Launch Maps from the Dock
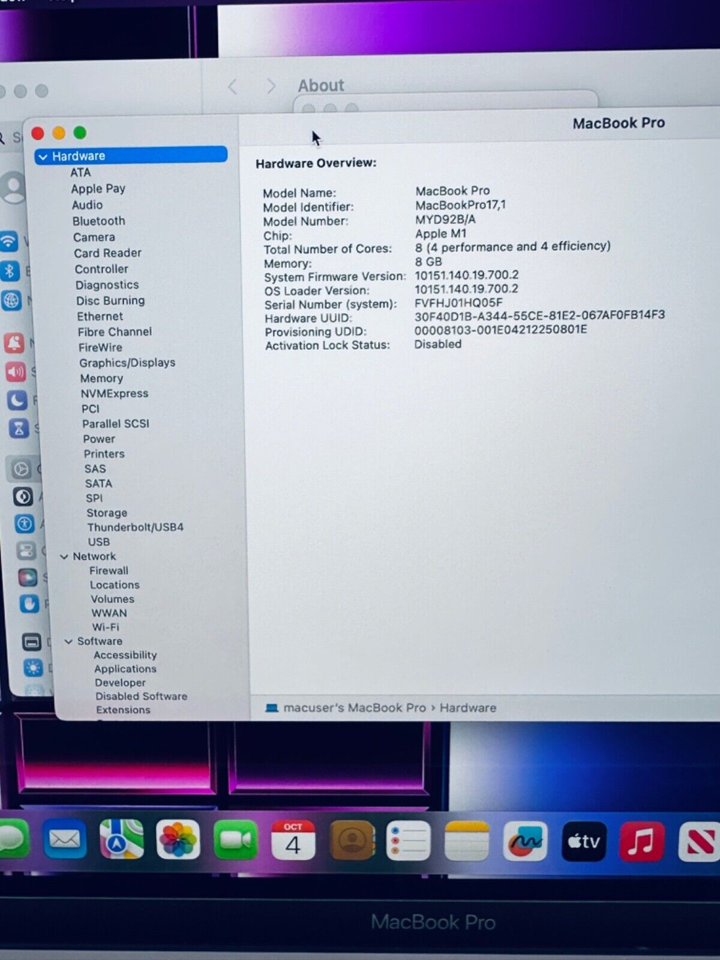 tap(121, 840)
